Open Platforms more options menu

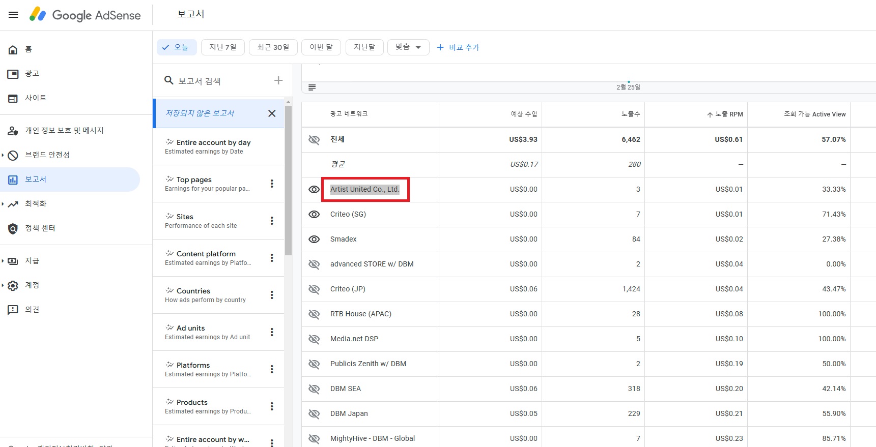click(272, 369)
